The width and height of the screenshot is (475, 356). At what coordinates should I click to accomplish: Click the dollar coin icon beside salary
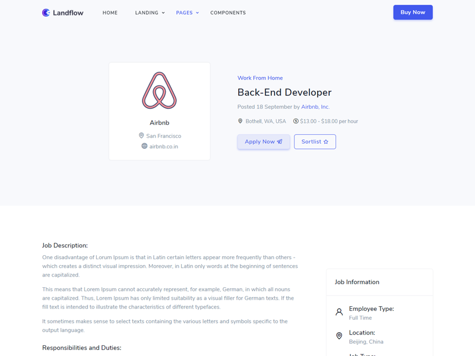click(296, 121)
